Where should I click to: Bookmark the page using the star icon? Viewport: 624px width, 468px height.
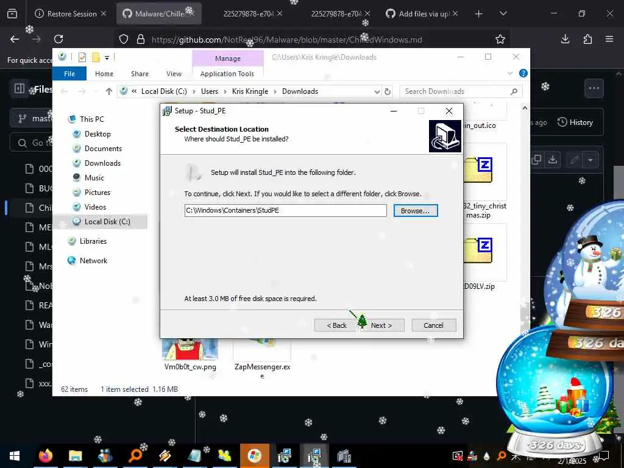pyautogui.click(x=500, y=39)
